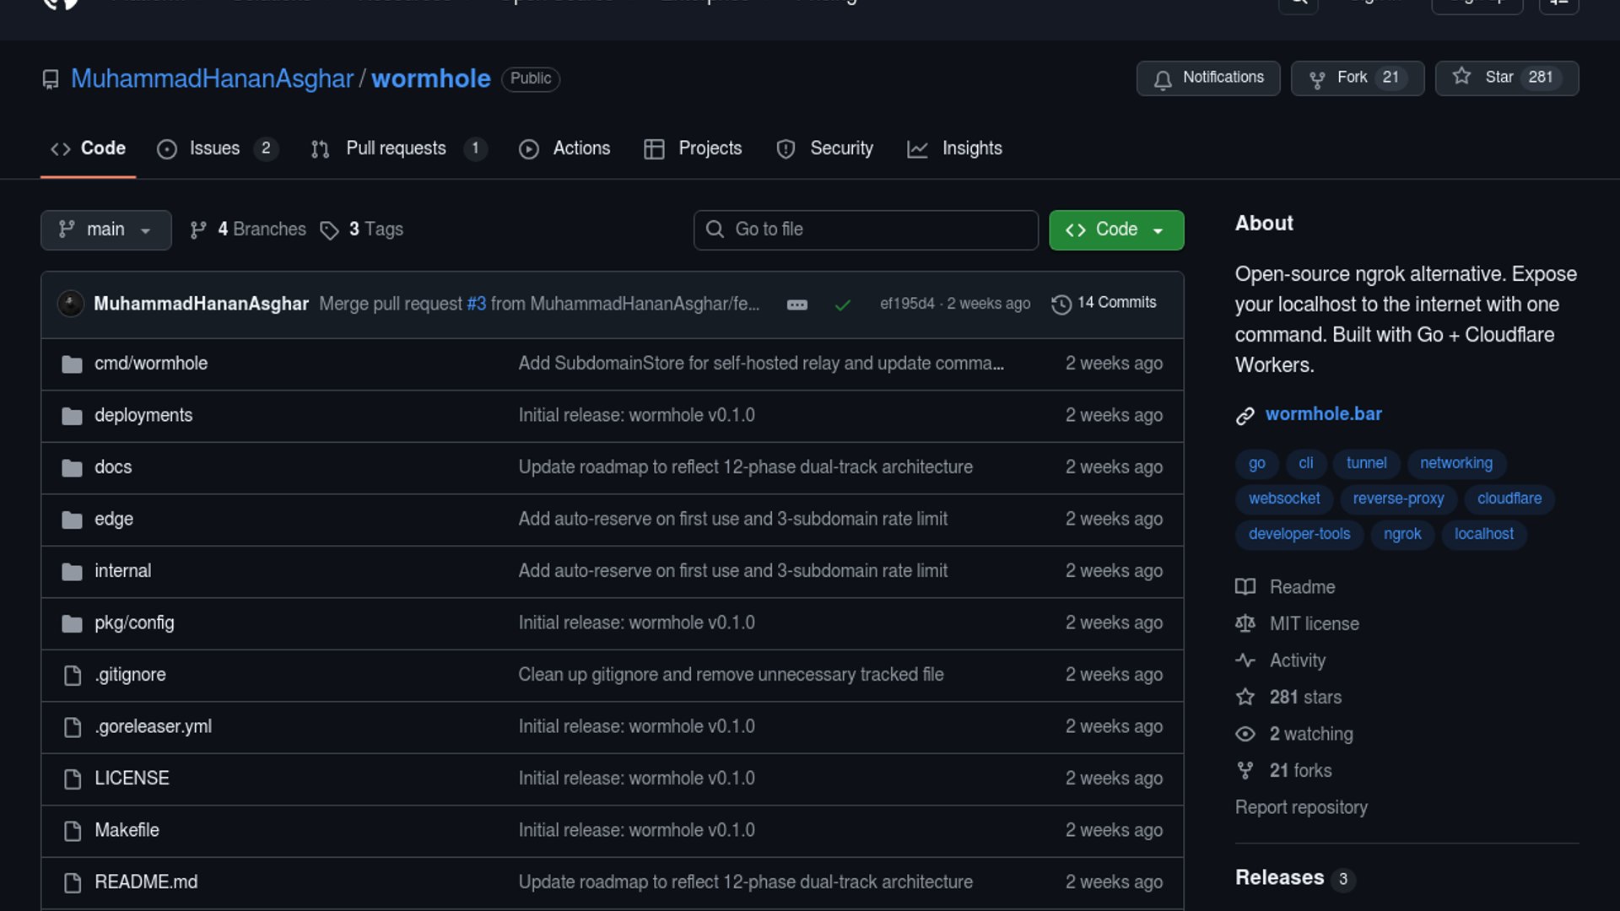This screenshot has width=1620, height=911.
Task: Click the author avatar MuhammadHananAsghar
Action: (x=71, y=303)
